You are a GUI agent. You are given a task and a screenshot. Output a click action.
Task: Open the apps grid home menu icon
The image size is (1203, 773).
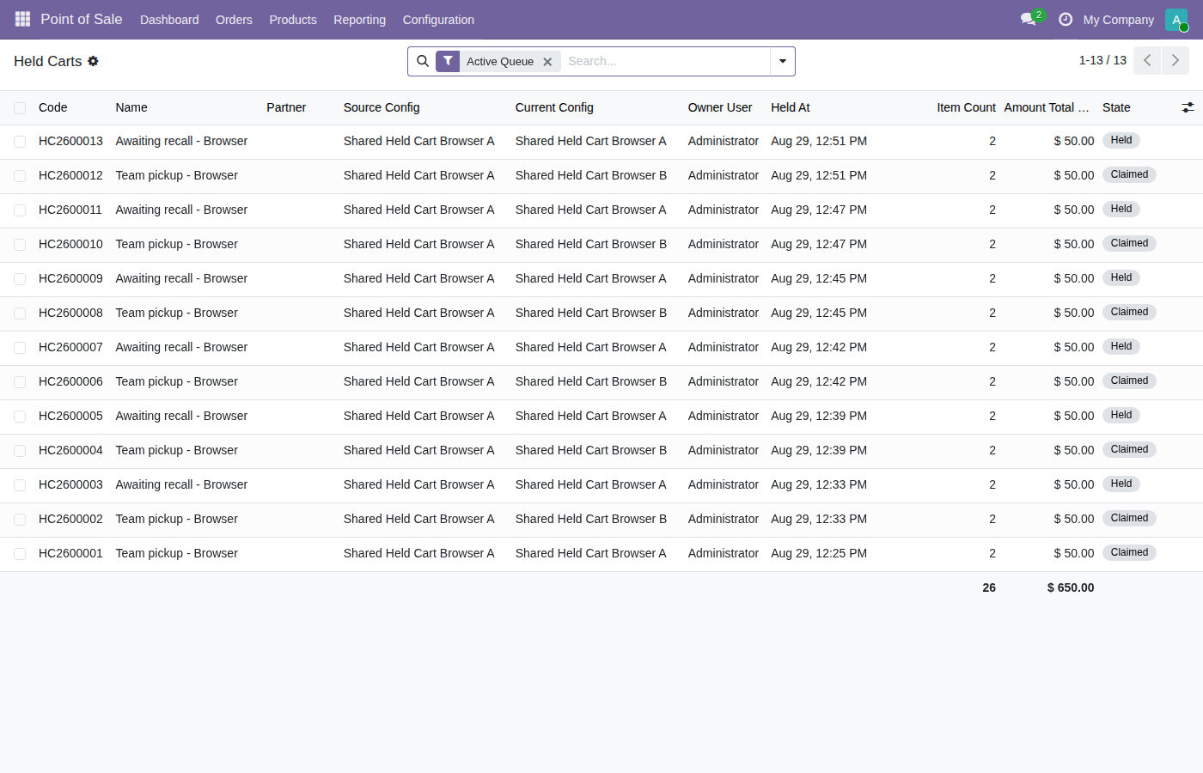(22, 19)
